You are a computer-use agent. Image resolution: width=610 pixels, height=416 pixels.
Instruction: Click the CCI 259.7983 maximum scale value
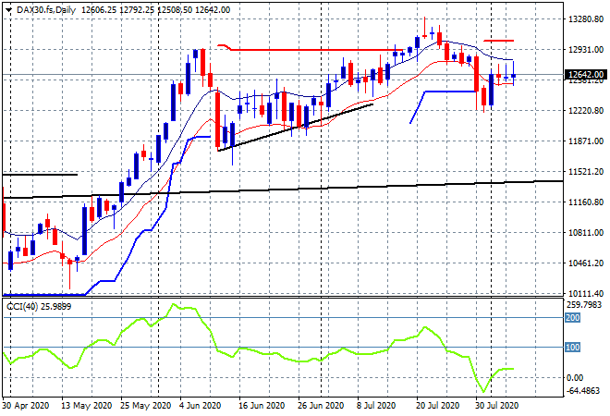click(x=584, y=305)
